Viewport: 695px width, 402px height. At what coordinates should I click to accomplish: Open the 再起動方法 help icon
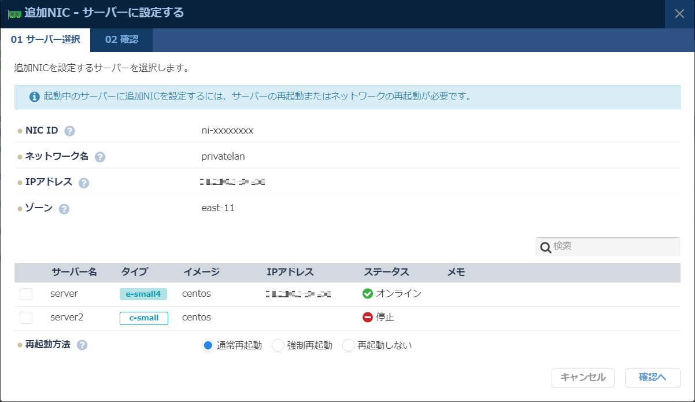click(x=82, y=345)
